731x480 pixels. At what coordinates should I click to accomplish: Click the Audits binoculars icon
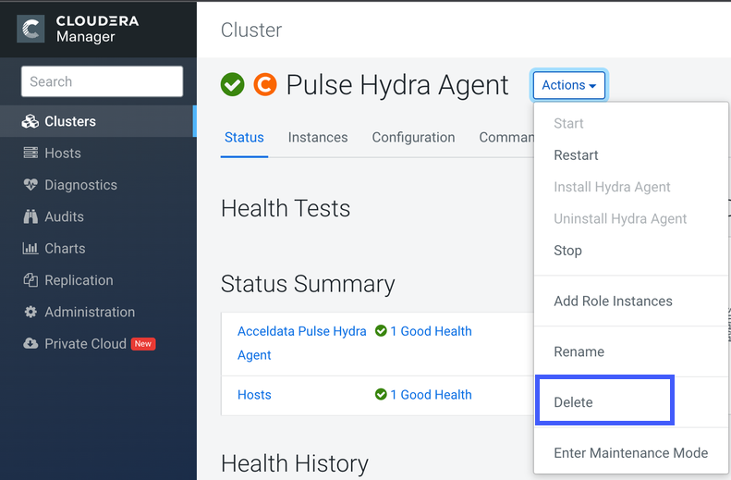pyautogui.click(x=30, y=216)
